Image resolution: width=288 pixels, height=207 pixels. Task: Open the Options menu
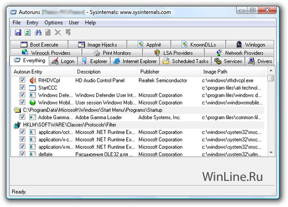pos(53,22)
